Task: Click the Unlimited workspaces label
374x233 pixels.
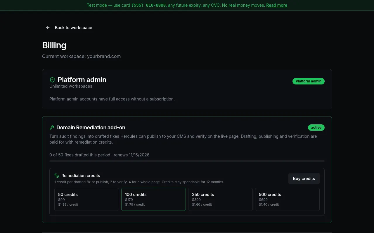Action: [x=71, y=86]
